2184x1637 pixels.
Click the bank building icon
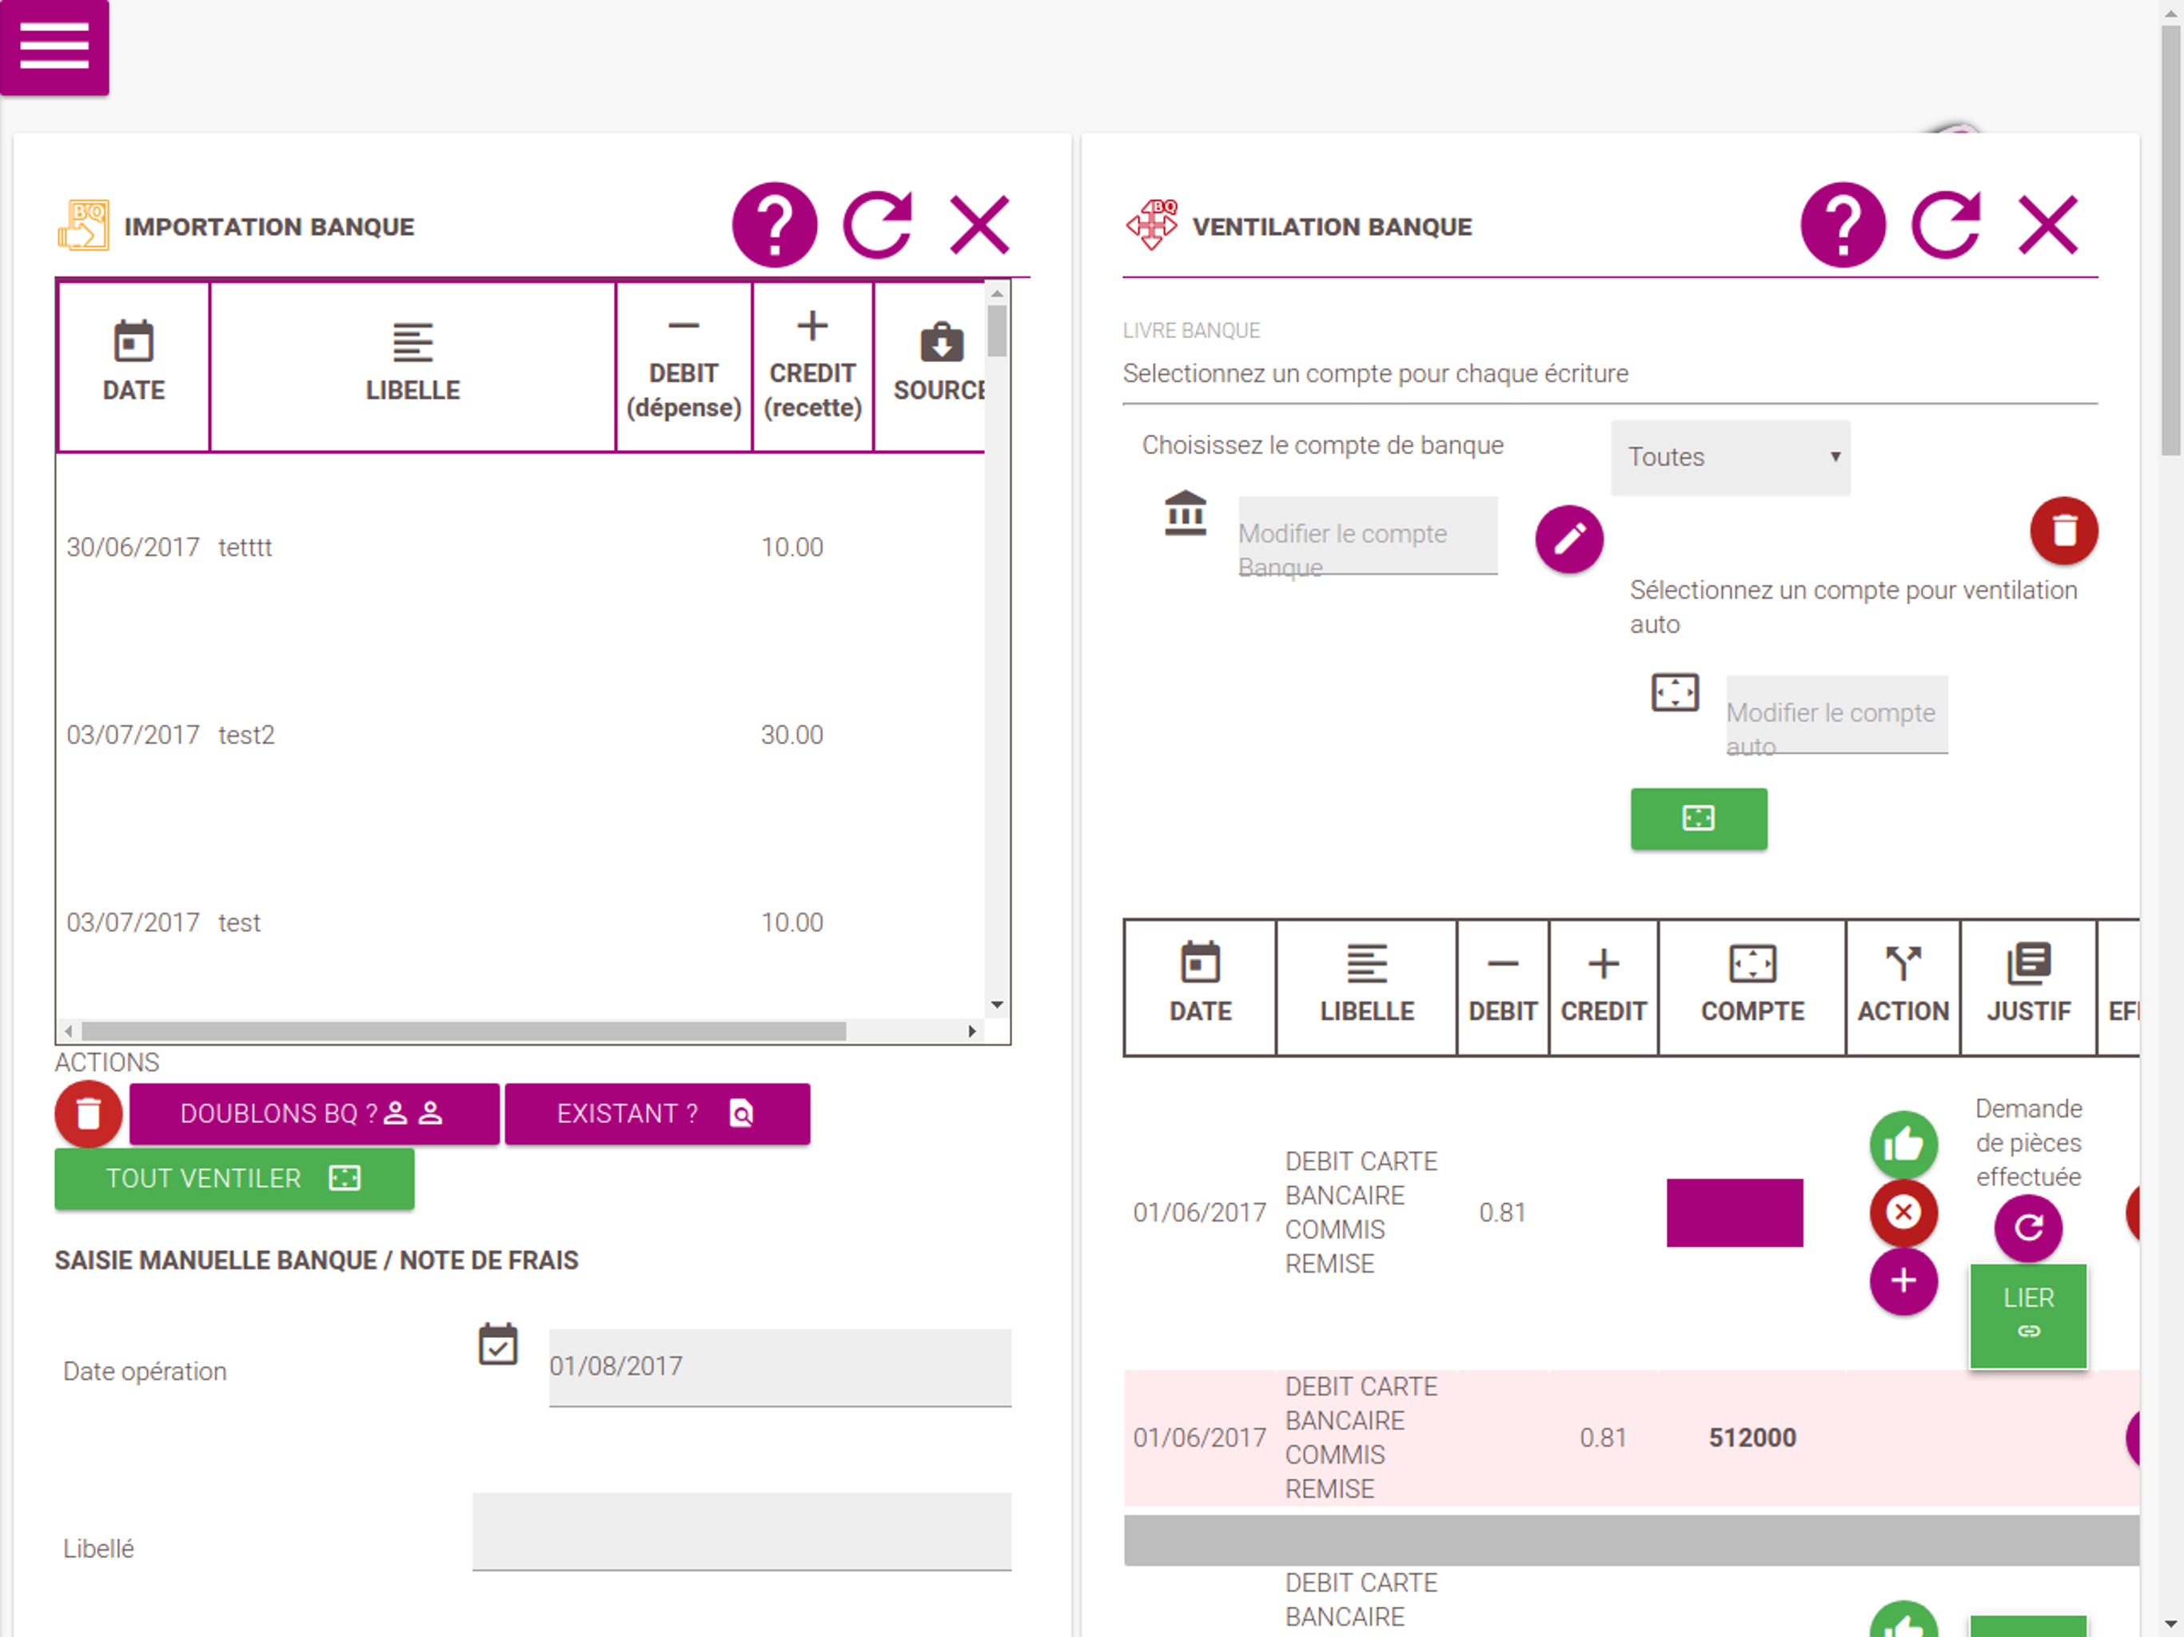1186,513
